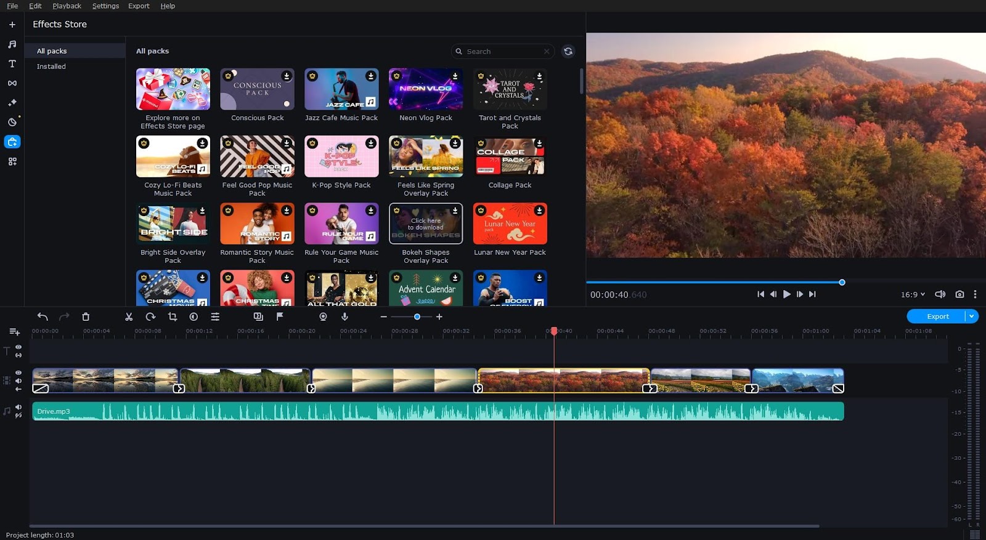The image size is (986, 540).
Task: Click the preview seek bar handle
Action: click(842, 282)
